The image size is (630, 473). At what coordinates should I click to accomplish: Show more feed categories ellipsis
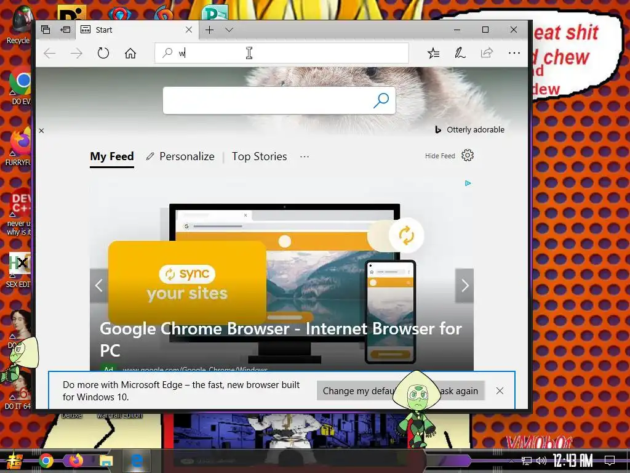click(305, 156)
